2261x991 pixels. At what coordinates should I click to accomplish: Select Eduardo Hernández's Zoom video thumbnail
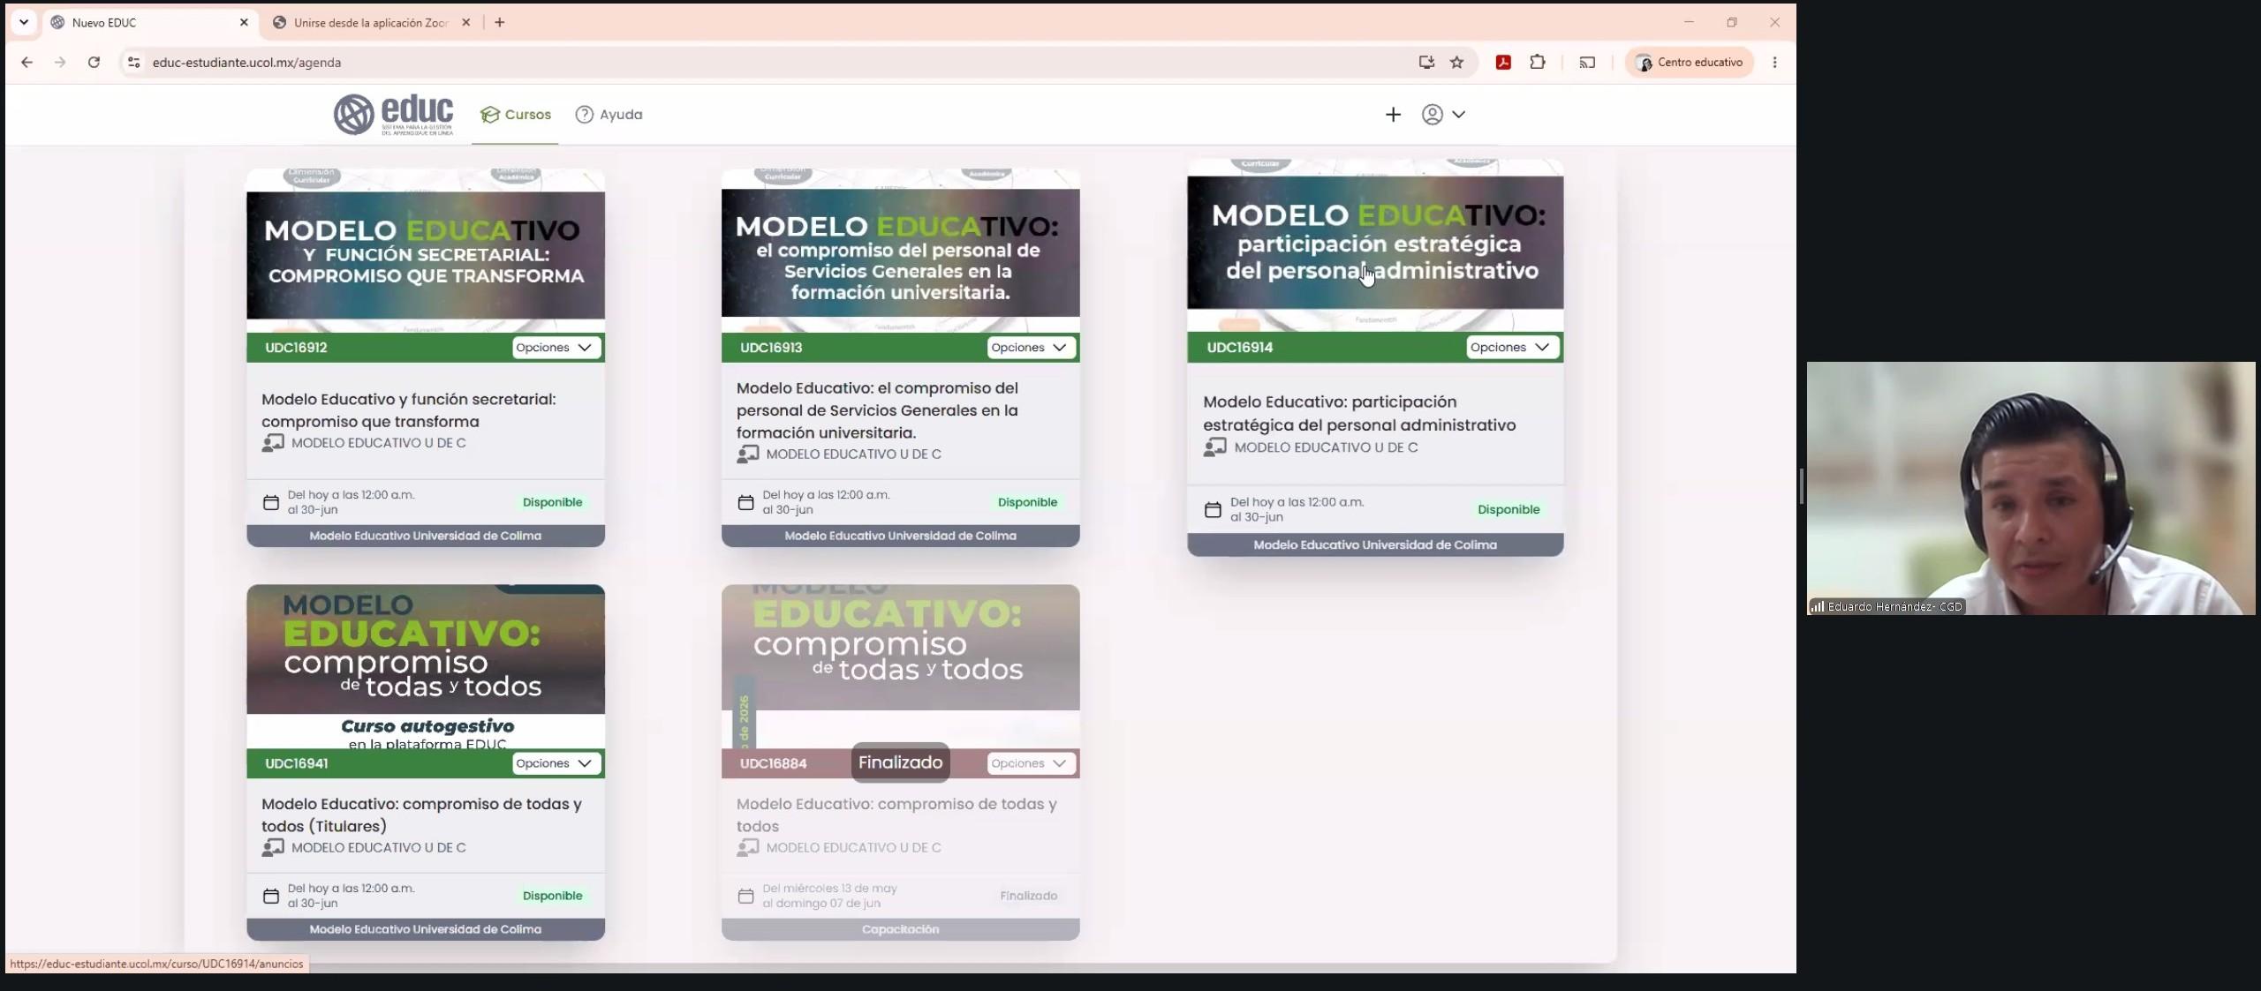(x=2030, y=488)
